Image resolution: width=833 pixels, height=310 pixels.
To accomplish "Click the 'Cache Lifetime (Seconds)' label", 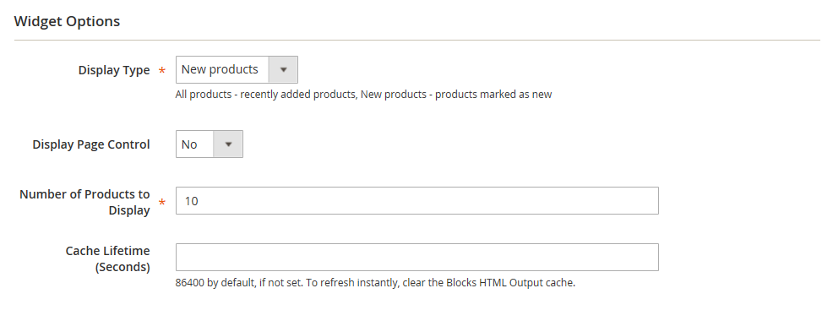I will pos(108,258).
